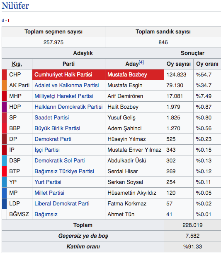
Task: Click the AK Parti orange color swatch
Action: [x=5, y=85]
